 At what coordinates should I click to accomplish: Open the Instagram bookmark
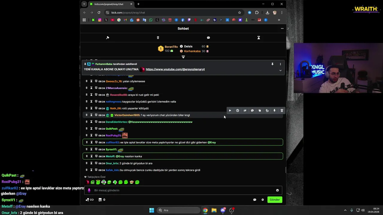[x=100, y=20]
